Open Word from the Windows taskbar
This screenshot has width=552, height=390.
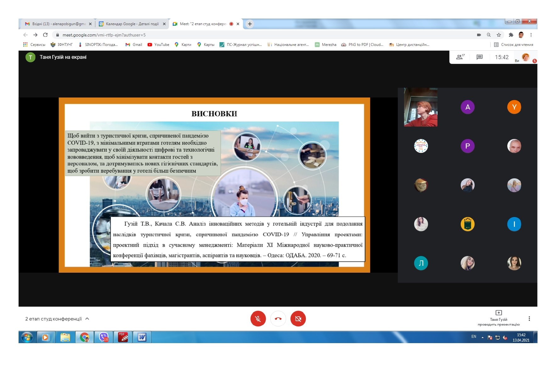[142, 337]
